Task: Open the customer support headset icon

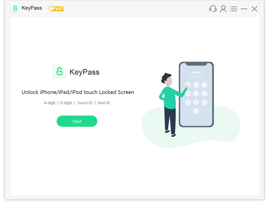Action: point(213,9)
